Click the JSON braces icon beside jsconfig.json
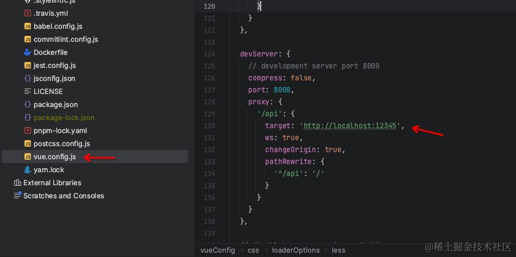516x257 pixels. tap(28, 79)
